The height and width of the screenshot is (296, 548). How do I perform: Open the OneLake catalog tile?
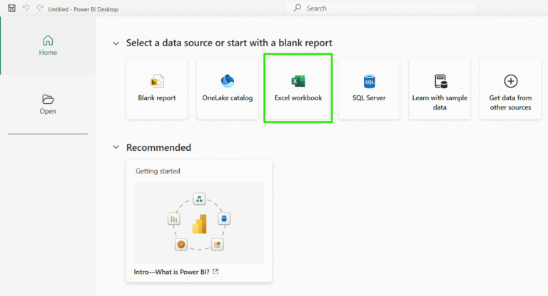[228, 88]
